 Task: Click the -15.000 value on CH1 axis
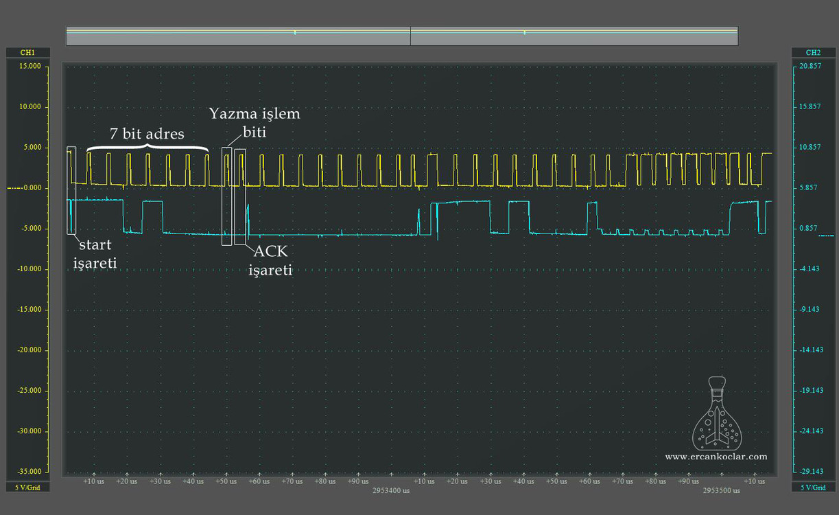pyautogui.click(x=31, y=310)
